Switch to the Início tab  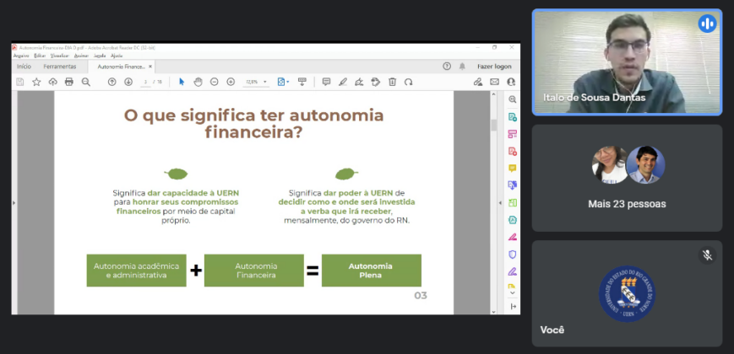coord(24,67)
